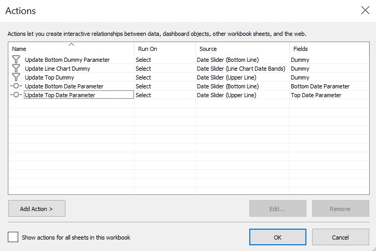Click filter icon beside Update Line Chart Dummy
The image size is (376, 251).
pos(16,69)
